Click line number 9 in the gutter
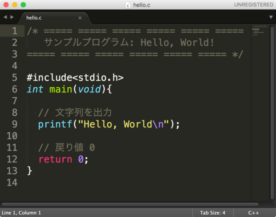The height and width of the screenshot is (217, 276). (x=15, y=124)
